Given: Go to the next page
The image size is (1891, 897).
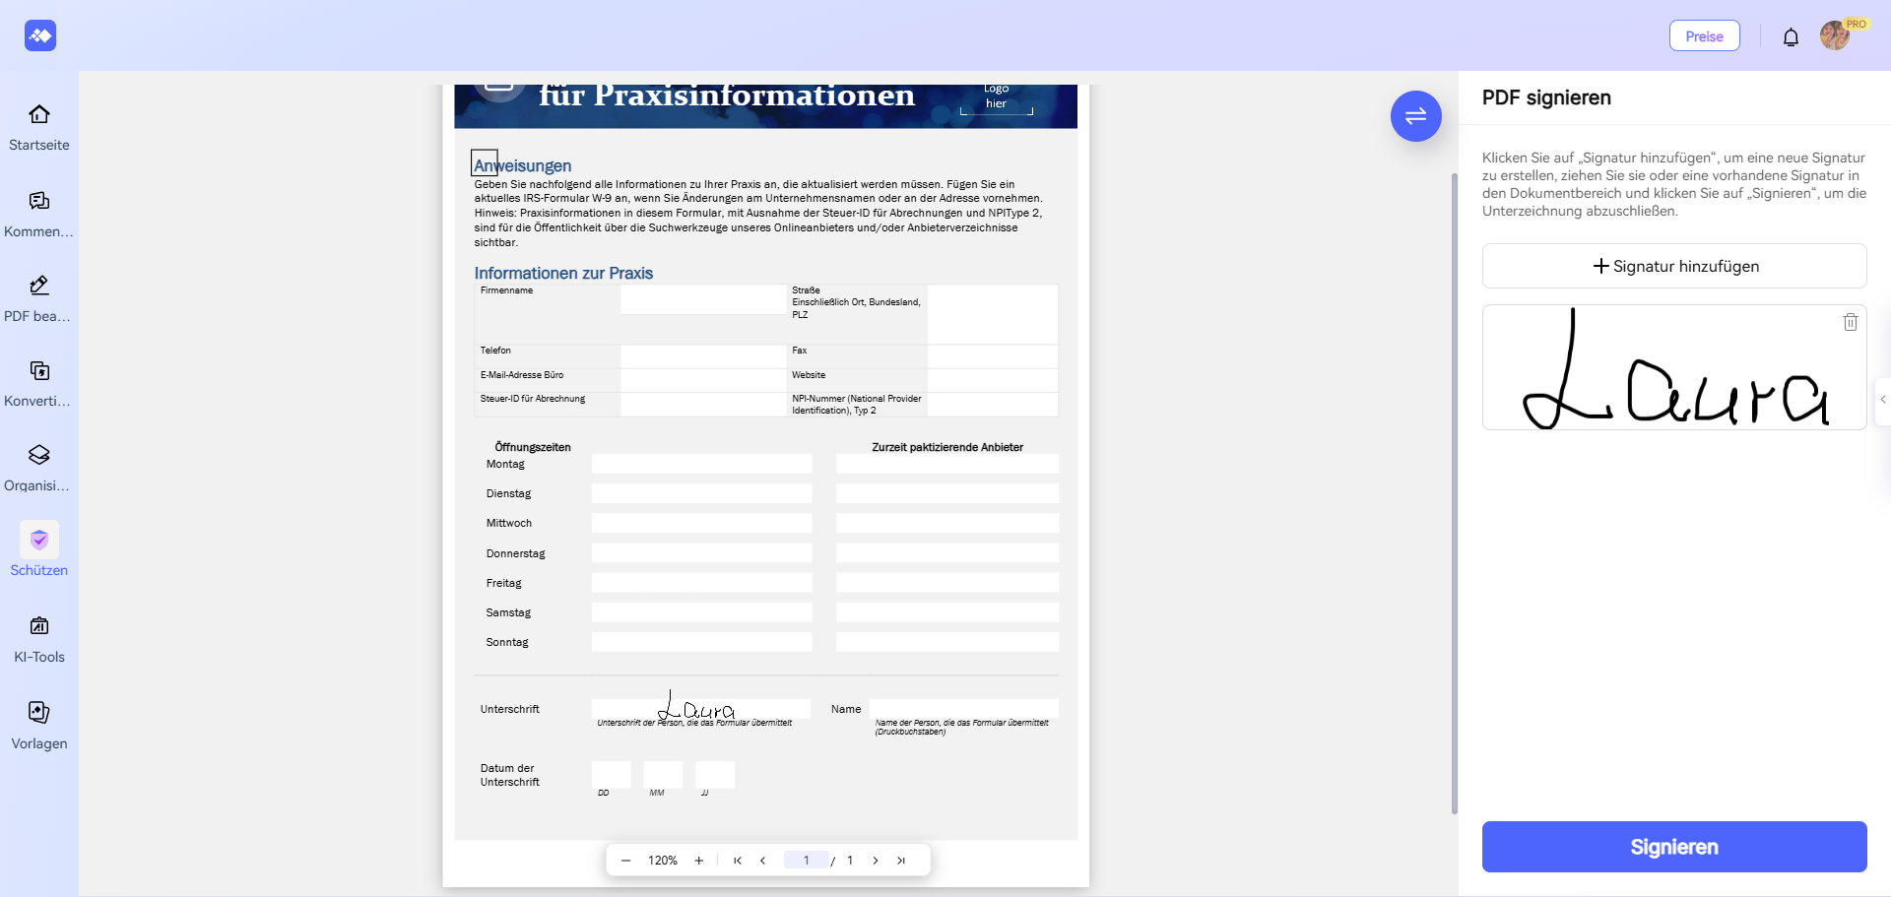Looking at the screenshot, I should [x=876, y=861].
